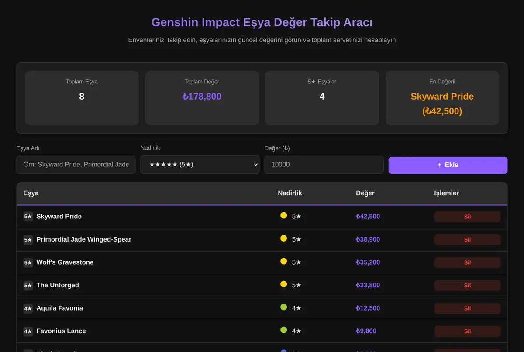The image size is (524, 352).
Task: Delete Primordial Jade Winged-Spear via Sil
Action: click(x=467, y=239)
